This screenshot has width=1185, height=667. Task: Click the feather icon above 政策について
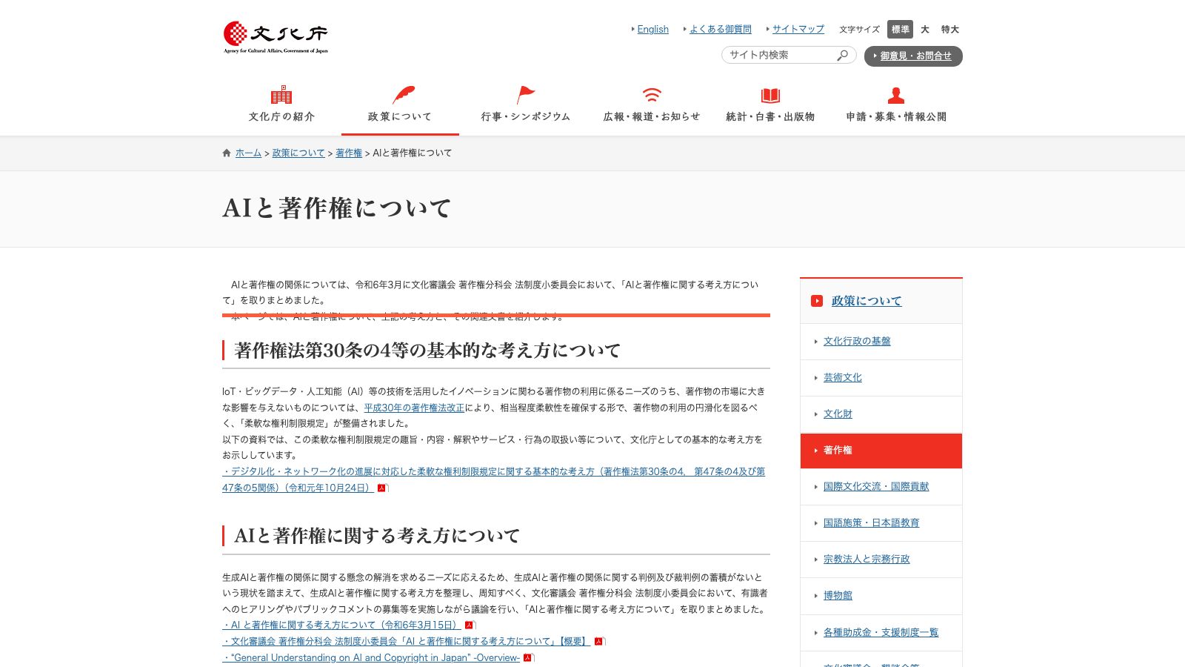[403, 95]
